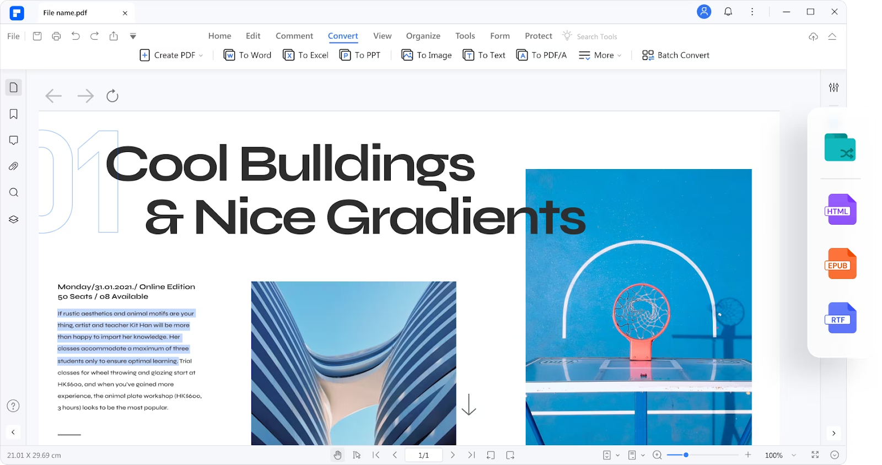
Task: Click the Batch Convert button
Action: [676, 55]
